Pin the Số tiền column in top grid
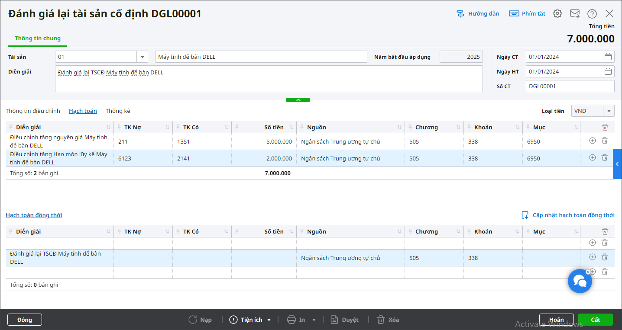The height and width of the screenshot is (330, 622). pyautogui.click(x=237, y=127)
